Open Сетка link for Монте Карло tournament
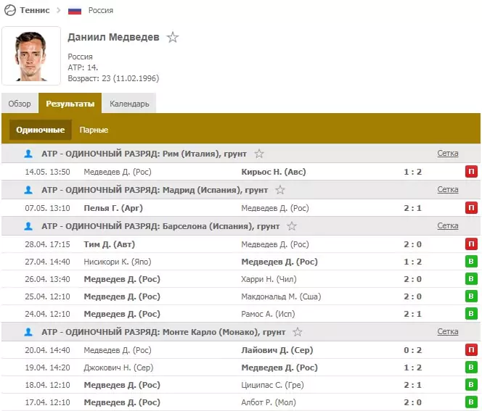 click(448, 331)
